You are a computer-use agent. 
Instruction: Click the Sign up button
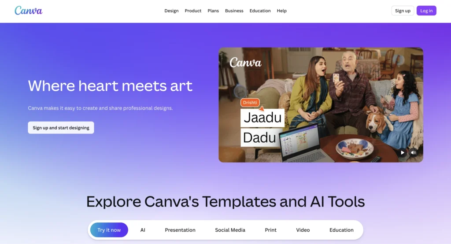tap(403, 11)
